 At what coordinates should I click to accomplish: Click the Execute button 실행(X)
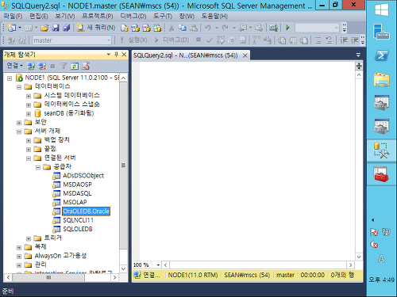[x=133, y=40]
